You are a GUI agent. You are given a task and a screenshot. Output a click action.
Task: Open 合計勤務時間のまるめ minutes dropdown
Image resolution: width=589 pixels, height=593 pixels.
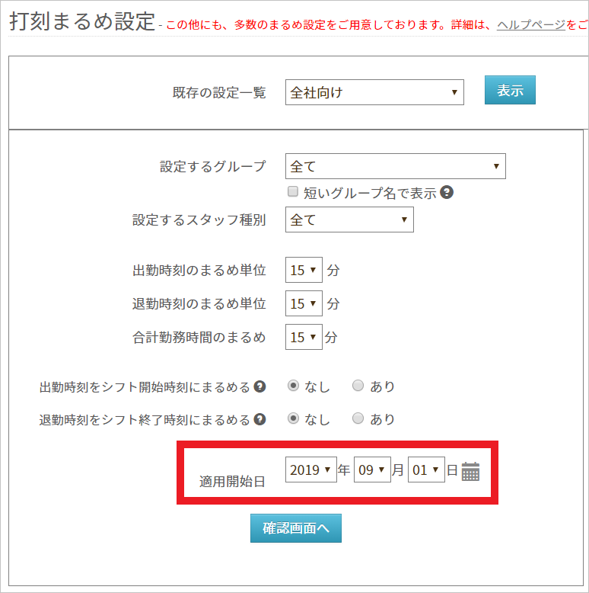coord(304,337)
